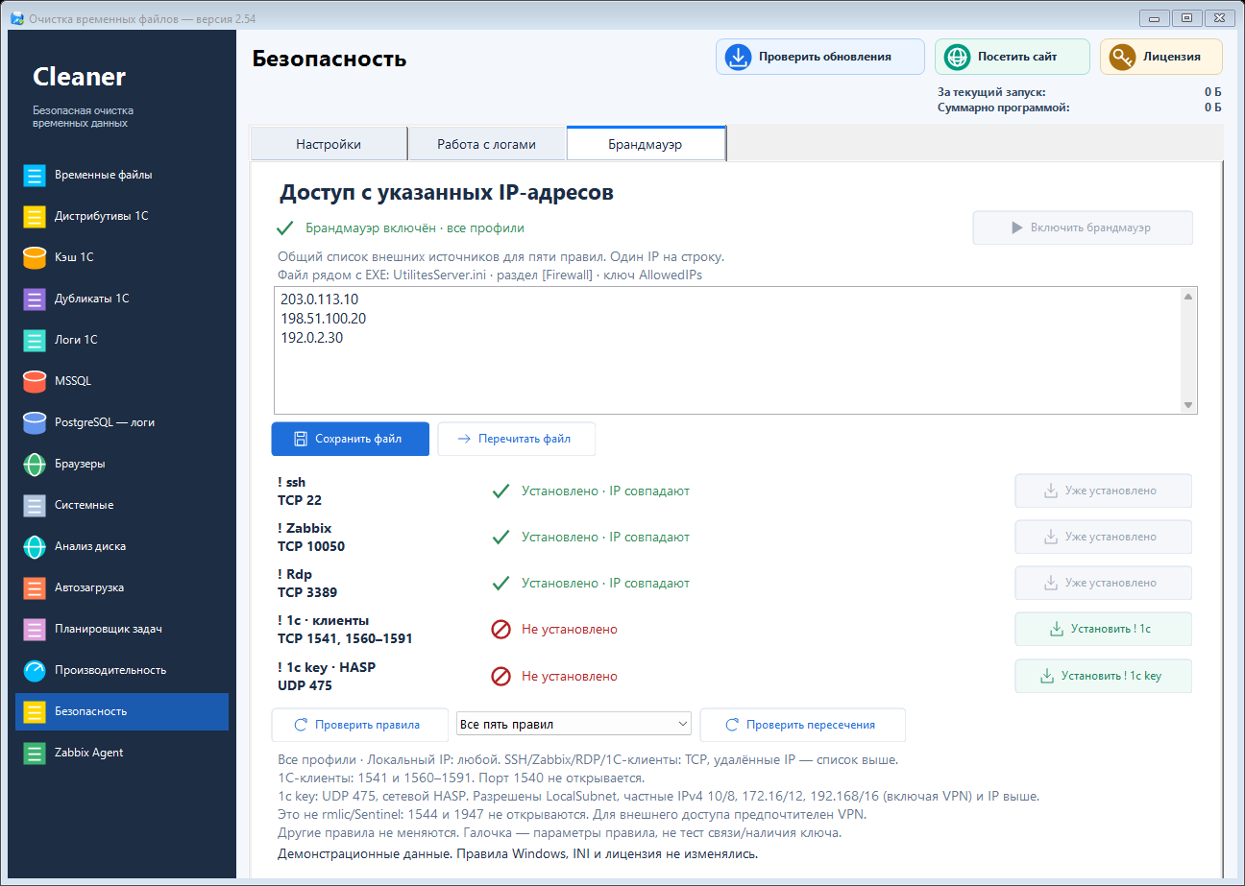Open the Автозагрузка sidebar icon

pos(35,588)
